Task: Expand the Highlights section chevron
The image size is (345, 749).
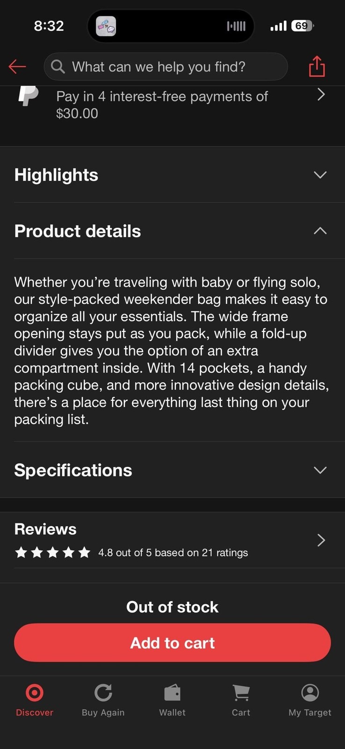Action: (x=320, y=175)
